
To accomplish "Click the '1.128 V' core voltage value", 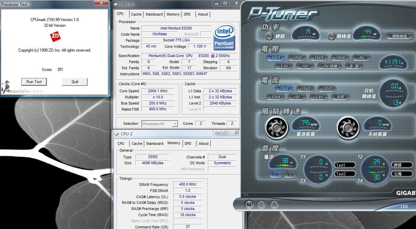I will (199, 46).
